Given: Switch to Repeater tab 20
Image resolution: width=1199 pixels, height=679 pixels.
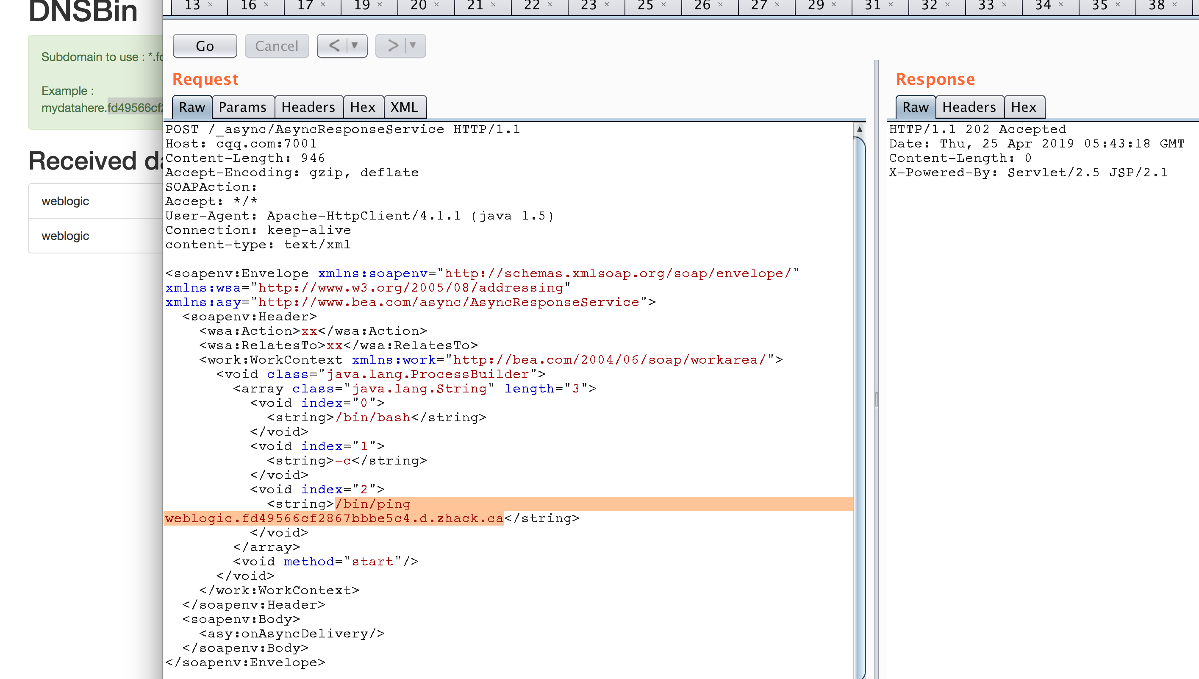Looking at the screenshot, I should click(x=418, y=6).
